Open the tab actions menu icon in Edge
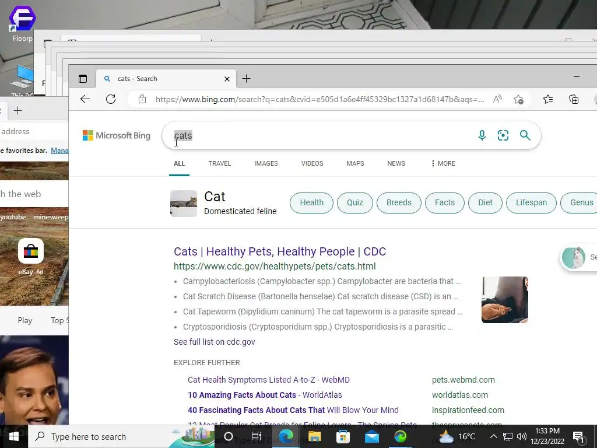 pyautogui.click(x=83, y=79)
